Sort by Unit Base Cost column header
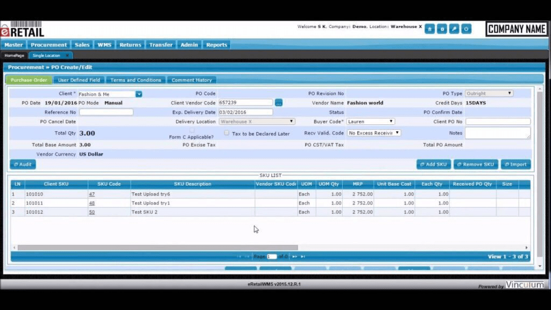This screenshot has height=310, width=551. coord(394,184)
